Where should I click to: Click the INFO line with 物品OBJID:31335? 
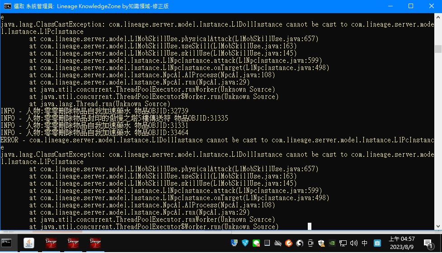[x=114, y=118]
